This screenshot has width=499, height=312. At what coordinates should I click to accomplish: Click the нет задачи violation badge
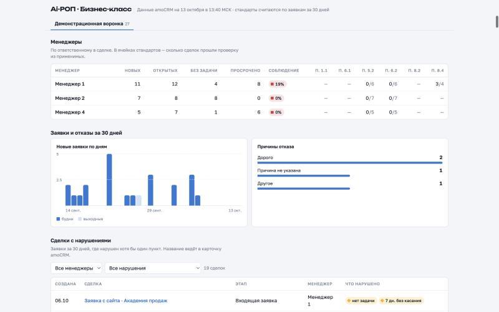pos(361,301)
